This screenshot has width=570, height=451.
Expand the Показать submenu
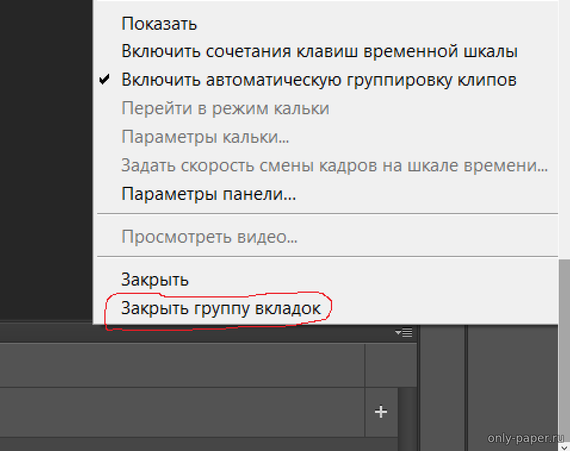click(159, 24)
